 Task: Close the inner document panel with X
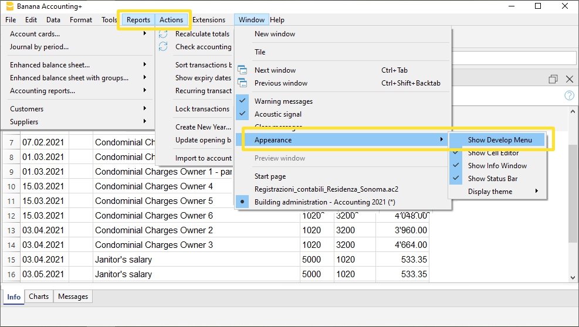click(x=570, y=79)
